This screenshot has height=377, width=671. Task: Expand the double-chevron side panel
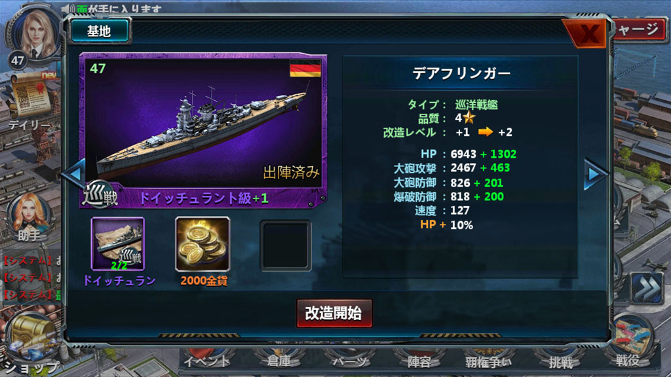click(647, 289)
